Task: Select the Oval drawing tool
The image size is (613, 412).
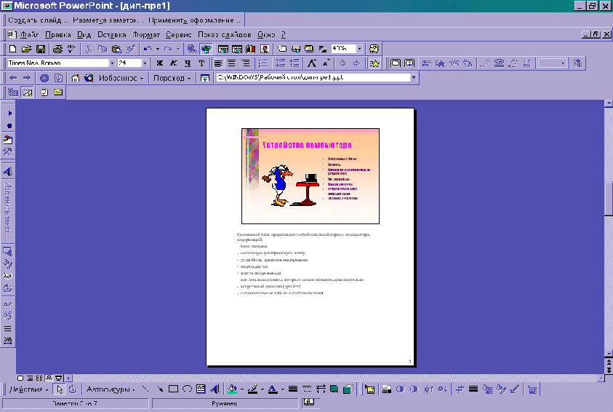Action: 188,389
